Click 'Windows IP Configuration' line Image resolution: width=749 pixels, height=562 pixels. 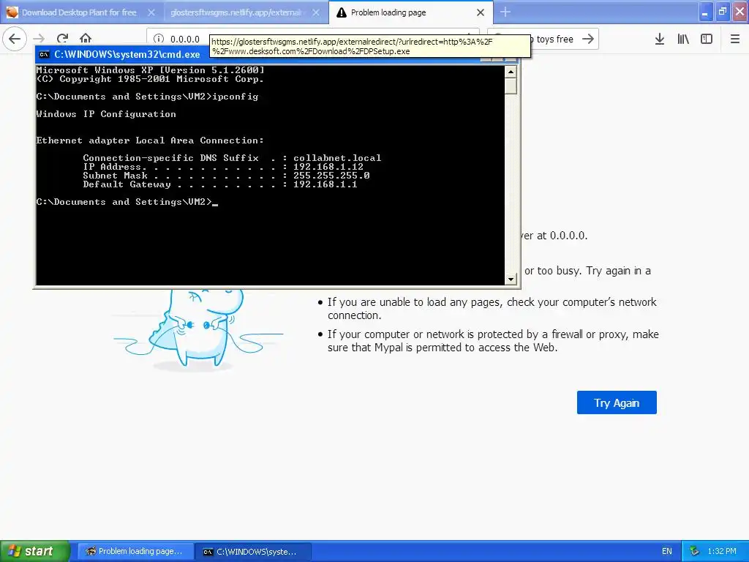click(x=106, y=114)
